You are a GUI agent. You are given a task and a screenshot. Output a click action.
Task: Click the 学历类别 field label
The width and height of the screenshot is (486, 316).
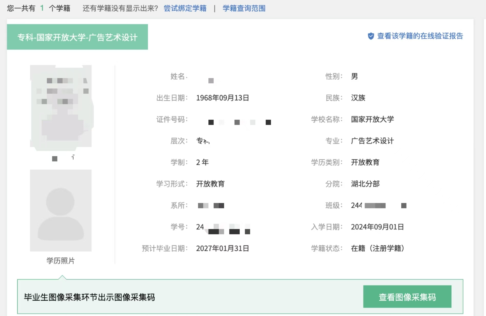pyautogui.click(x=327, y=162)
